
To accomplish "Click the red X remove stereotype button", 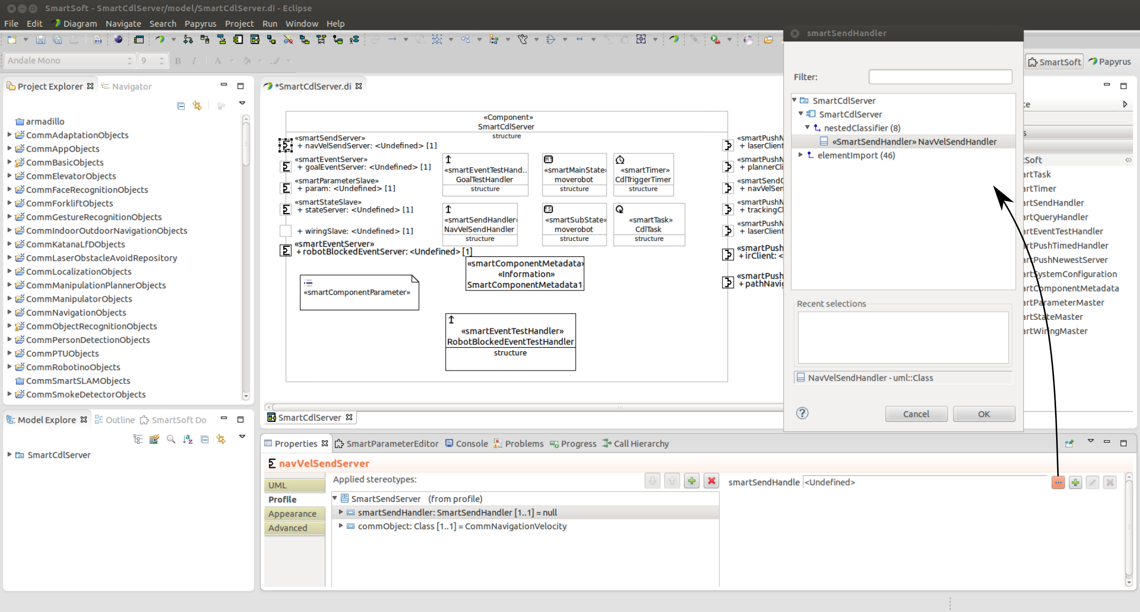I will (711, 481).
